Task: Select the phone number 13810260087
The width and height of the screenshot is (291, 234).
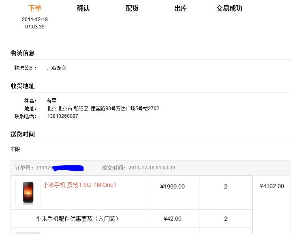Action: coord(62,116)
